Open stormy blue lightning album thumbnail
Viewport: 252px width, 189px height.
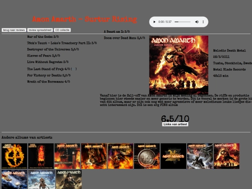click(x=14, y=180)
